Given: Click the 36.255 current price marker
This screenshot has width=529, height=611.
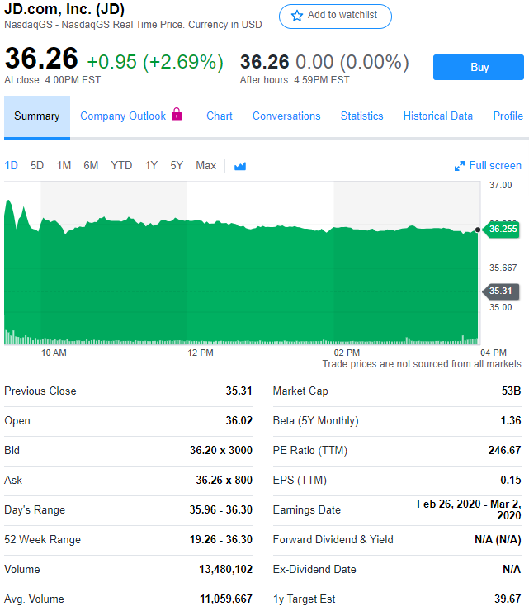Looking at the screenshot, I should [x=502, y=229].
